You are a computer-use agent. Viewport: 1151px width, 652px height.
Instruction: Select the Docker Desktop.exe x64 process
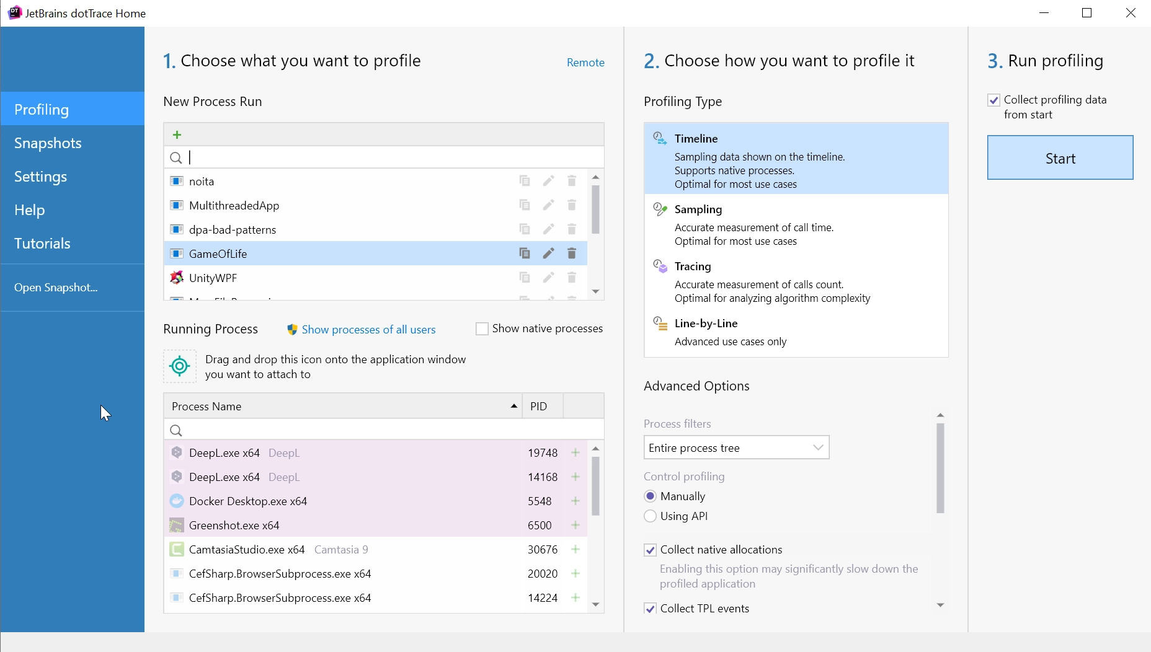click(x=376, y=501)
